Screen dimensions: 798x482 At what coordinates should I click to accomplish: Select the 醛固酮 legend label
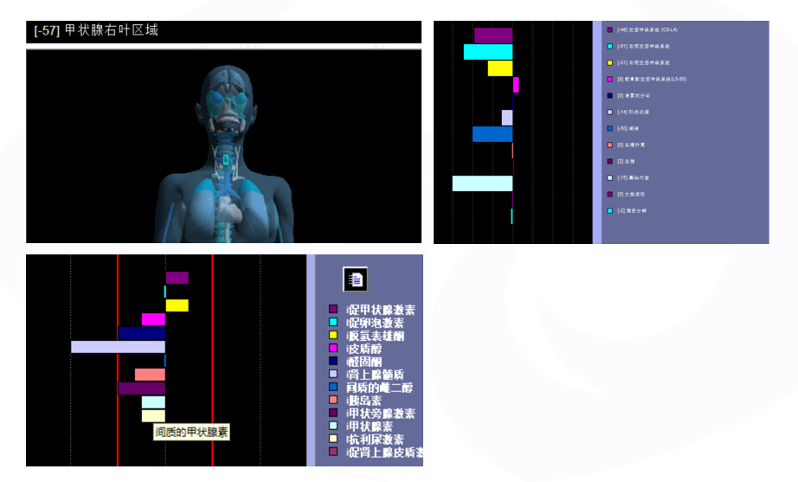[x=364, y=361]
